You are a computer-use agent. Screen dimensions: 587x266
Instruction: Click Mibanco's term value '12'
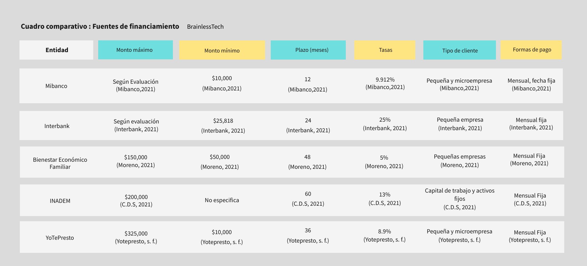(308, 79)
